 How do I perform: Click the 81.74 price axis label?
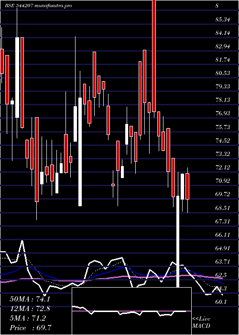coord(223,60)
